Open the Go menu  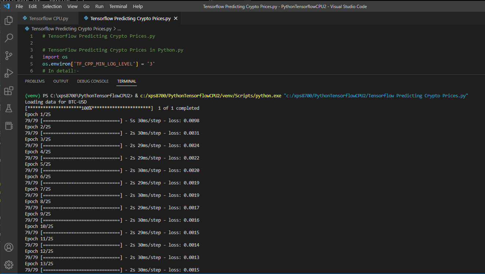tap(86, 6)
